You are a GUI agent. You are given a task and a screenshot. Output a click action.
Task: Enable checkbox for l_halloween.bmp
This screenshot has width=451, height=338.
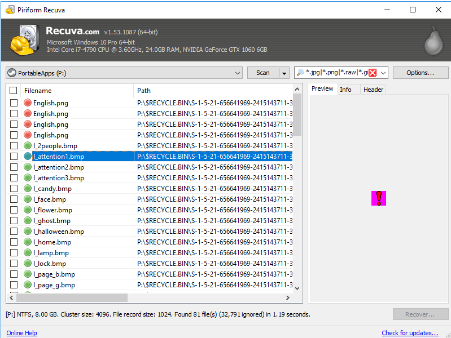pos(14,232)
